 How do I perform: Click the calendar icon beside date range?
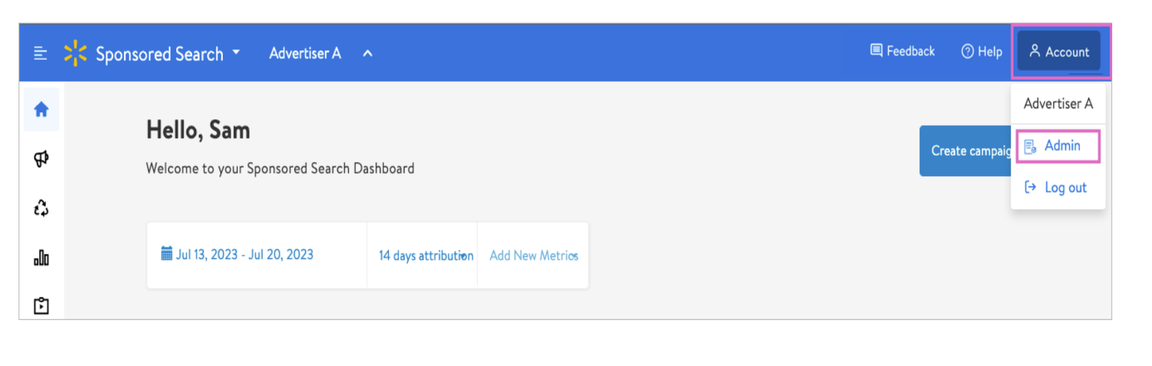(x=167, y=254)
